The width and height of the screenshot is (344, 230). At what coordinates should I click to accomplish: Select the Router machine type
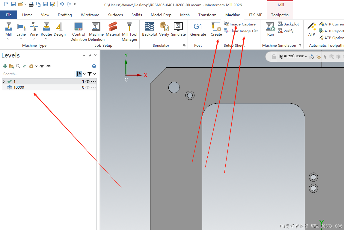46,29
